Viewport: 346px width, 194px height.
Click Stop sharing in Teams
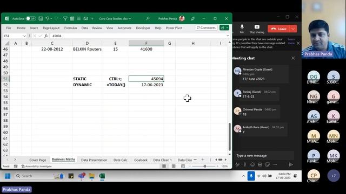(x=257, y=29)
